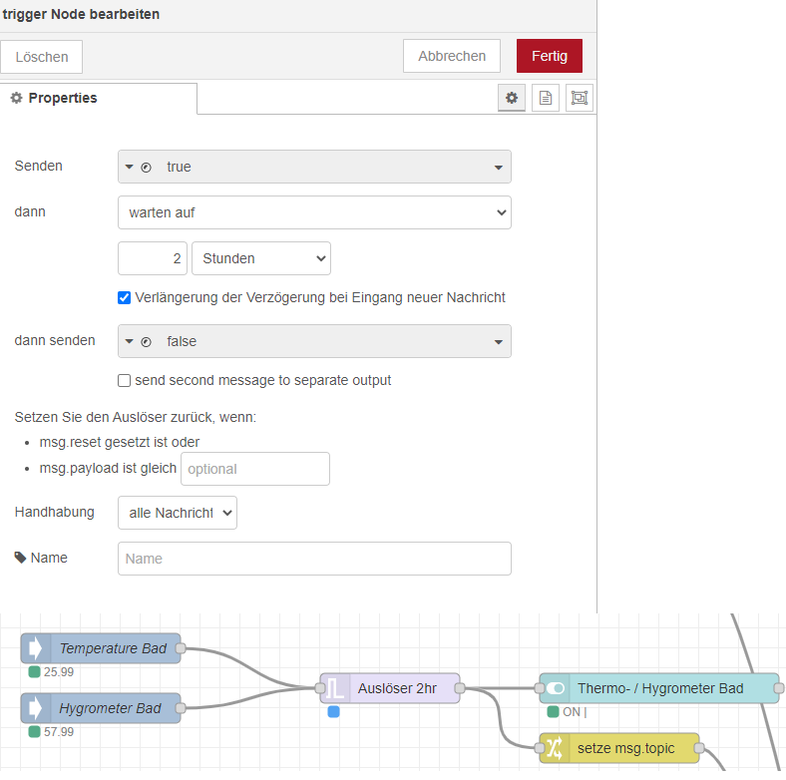786x780 pixels.
Task: Click the setze msg.topic change node icon
Action: pyautogui.click(x=555, y=748)
